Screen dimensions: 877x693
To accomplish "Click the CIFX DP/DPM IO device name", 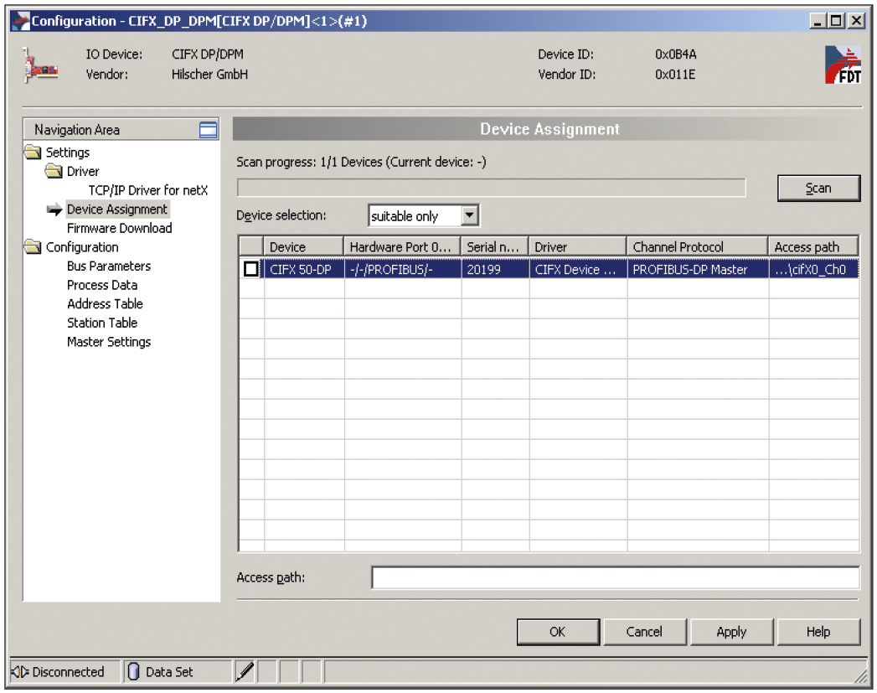I will point(208,54).
